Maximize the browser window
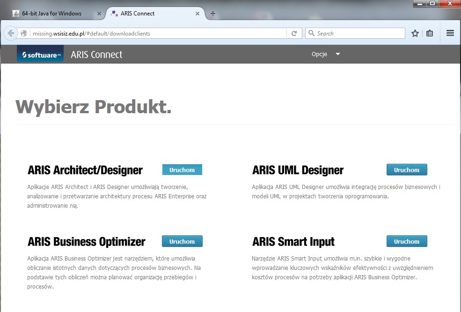Viewport: 461px width, 312px height. click(432, 4)
